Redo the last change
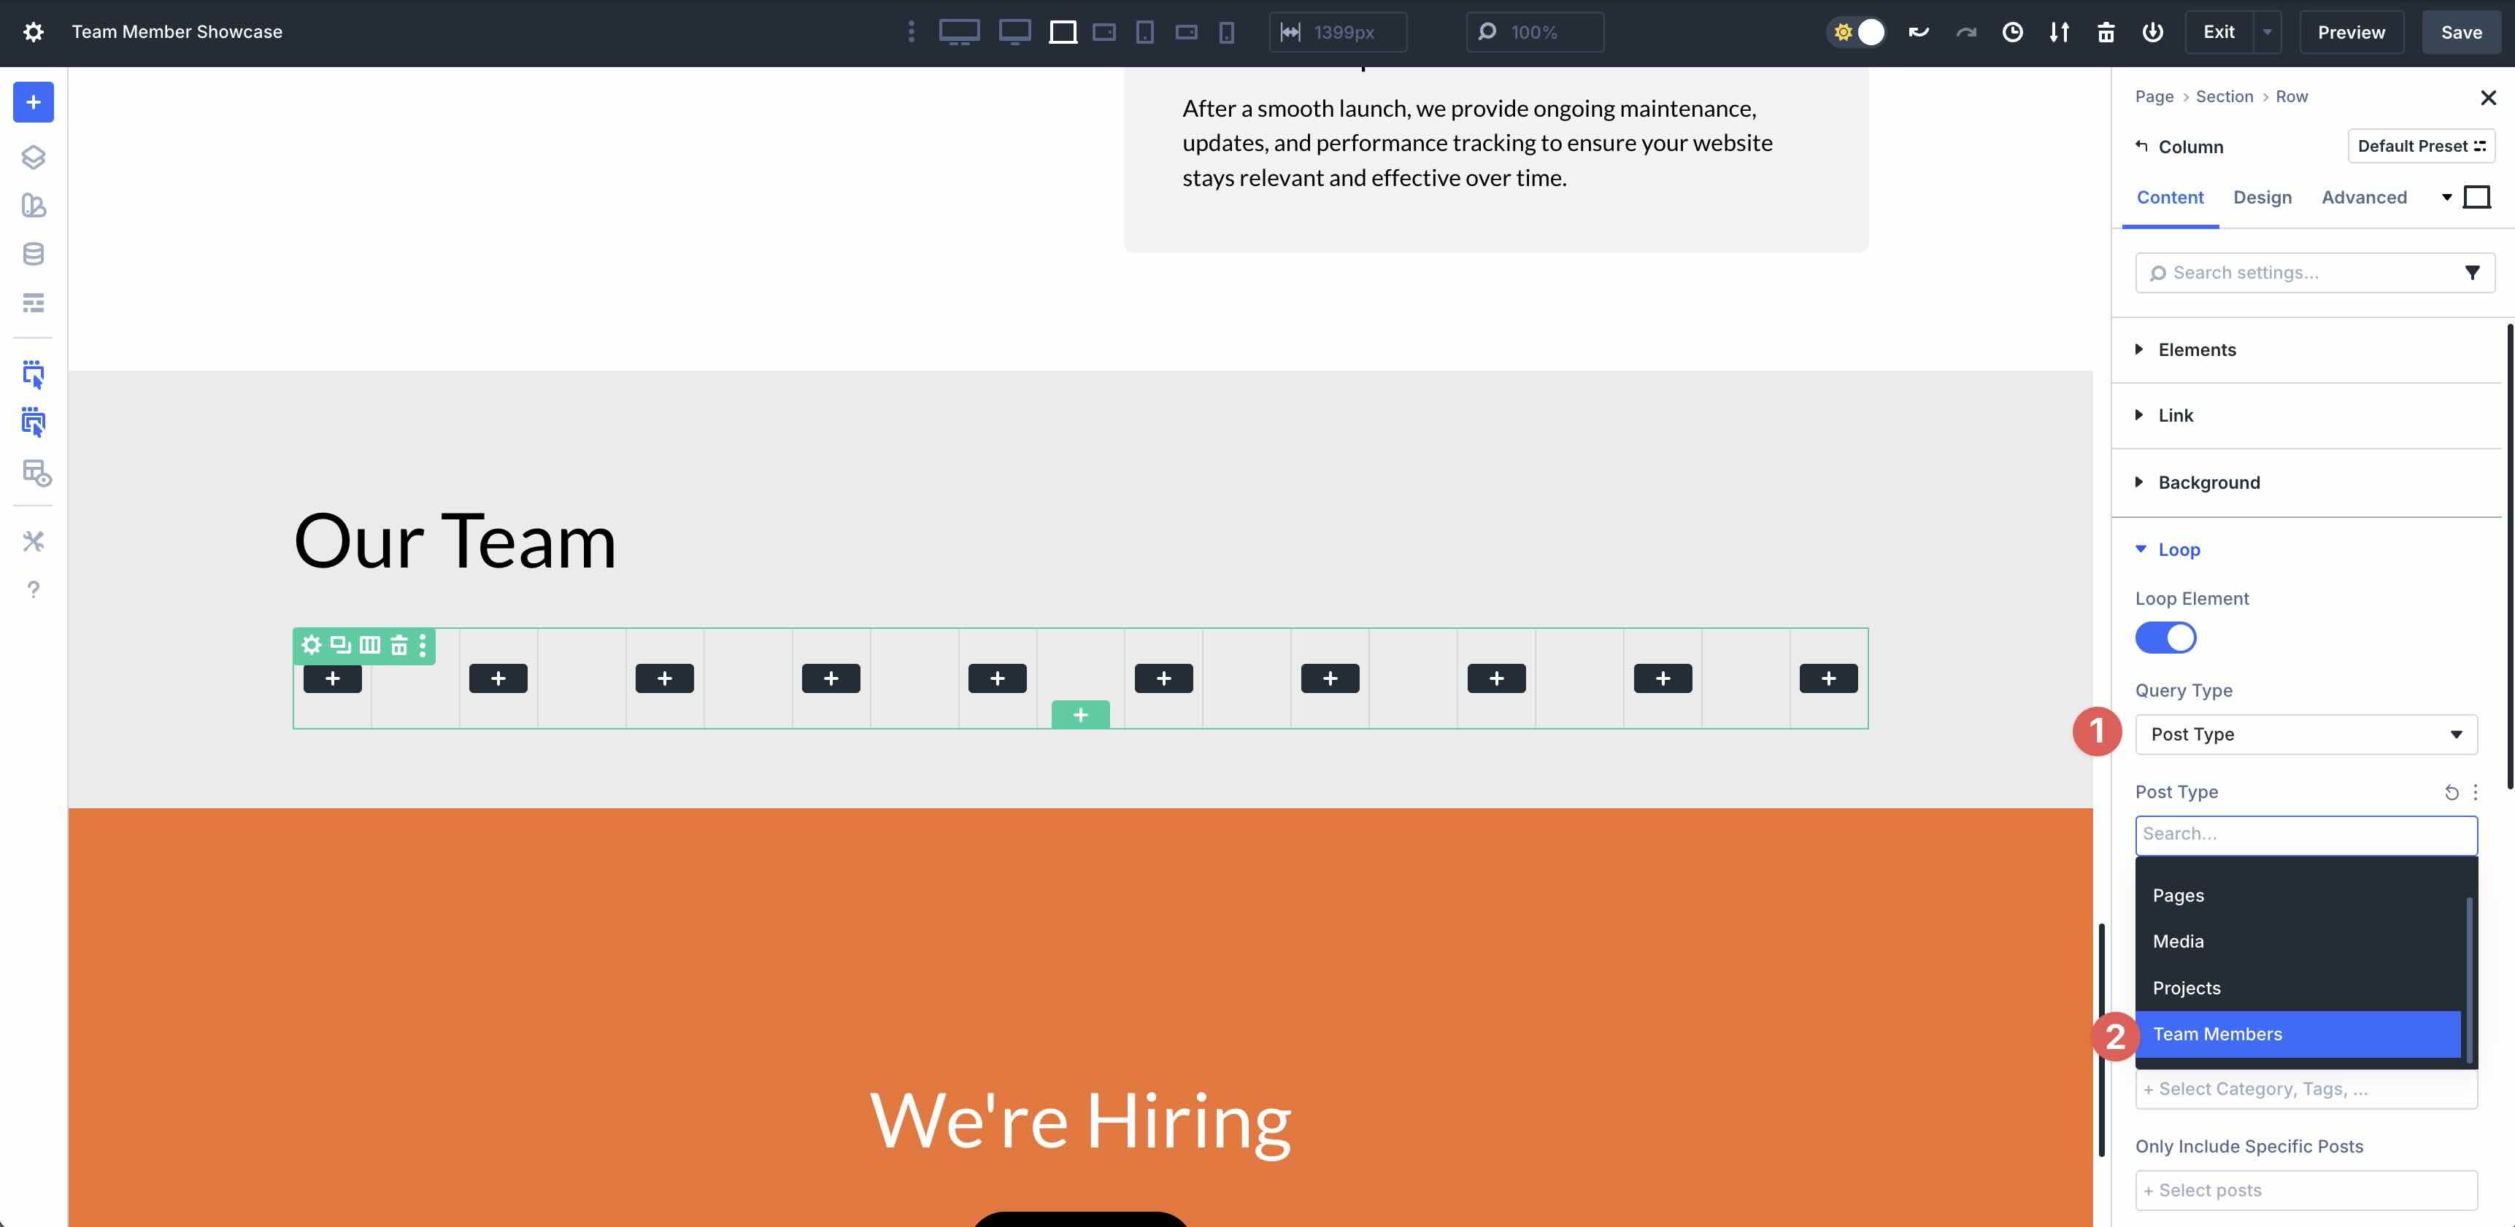This screenshot has width=2515, height=1227. (1965, 31)
